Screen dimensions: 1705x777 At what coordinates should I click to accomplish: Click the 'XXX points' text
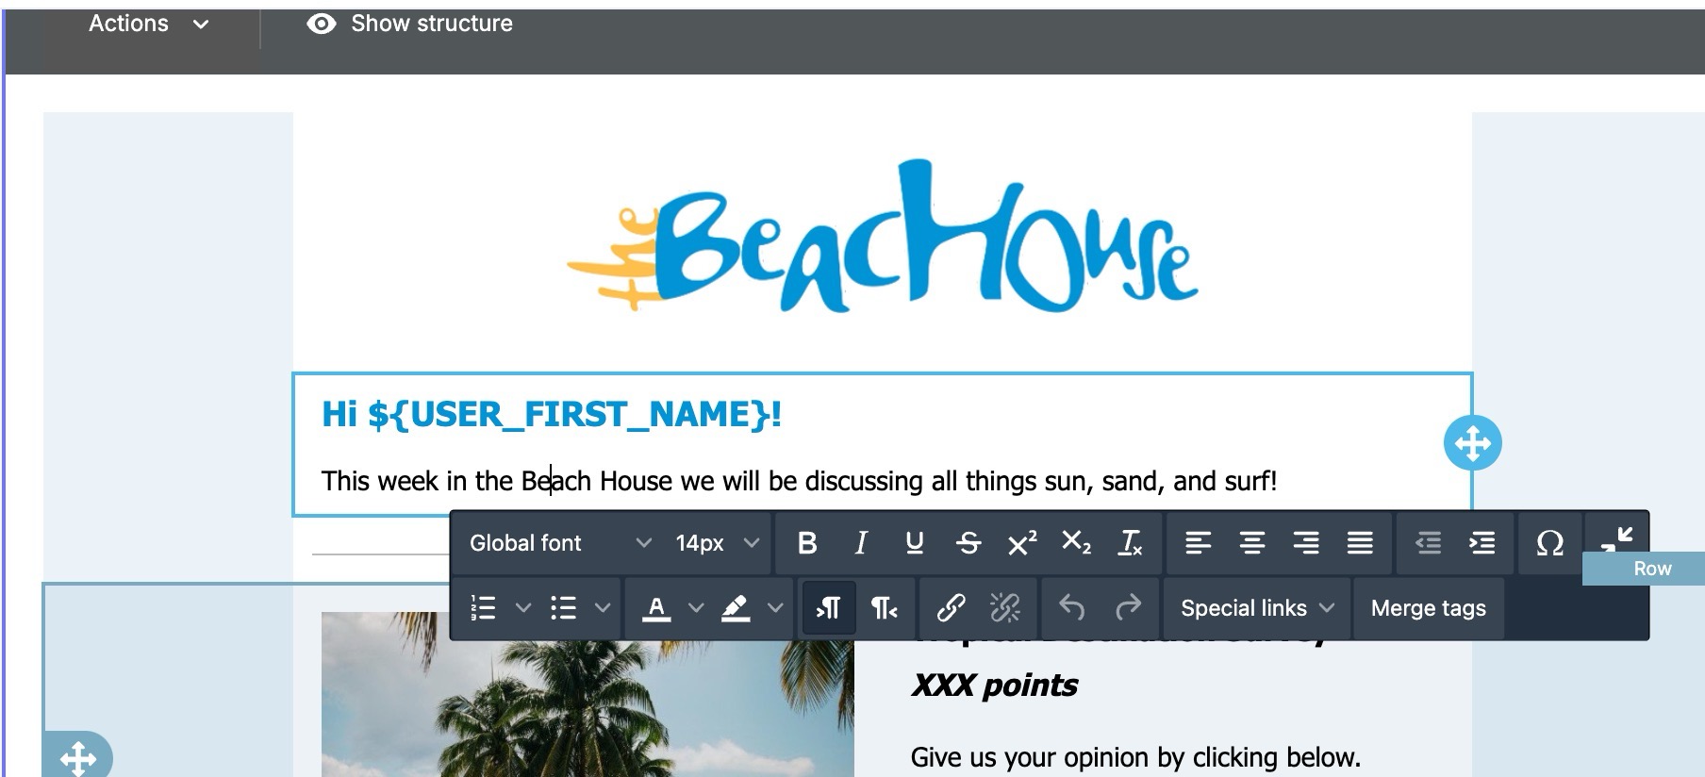994,686
